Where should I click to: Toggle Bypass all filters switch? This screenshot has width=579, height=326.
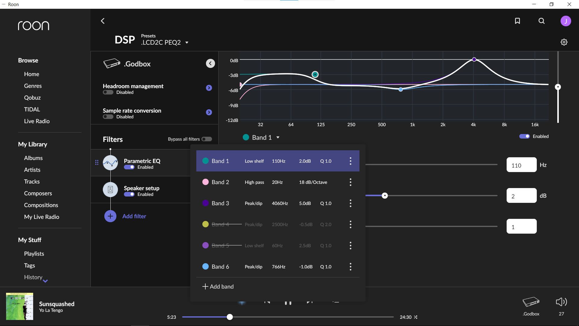click(207, 139)
